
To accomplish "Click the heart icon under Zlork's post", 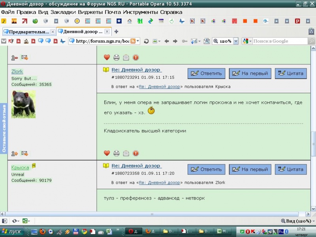I will (107, 153).
